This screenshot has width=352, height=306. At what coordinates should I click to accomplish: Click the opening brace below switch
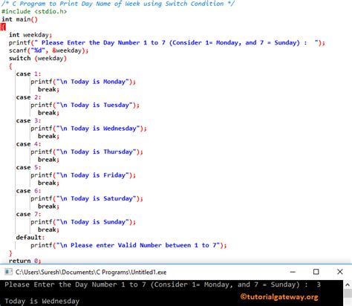click(x=10, y=66)
